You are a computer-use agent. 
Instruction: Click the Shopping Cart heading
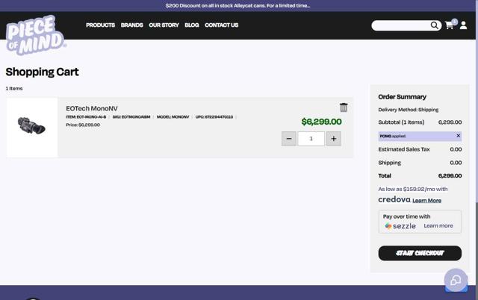(42, 72)
